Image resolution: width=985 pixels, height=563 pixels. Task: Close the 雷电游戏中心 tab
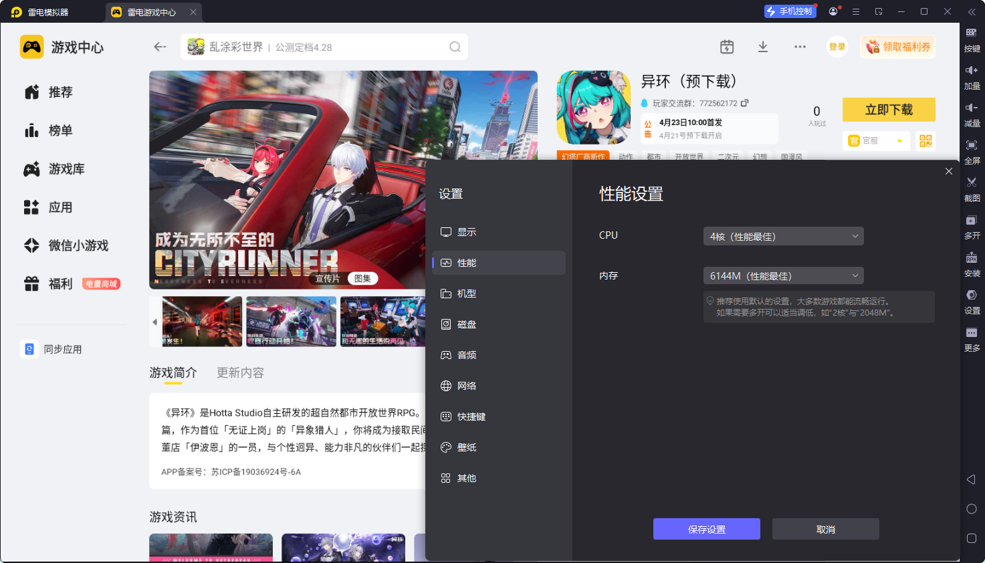[x=193, y=12]
